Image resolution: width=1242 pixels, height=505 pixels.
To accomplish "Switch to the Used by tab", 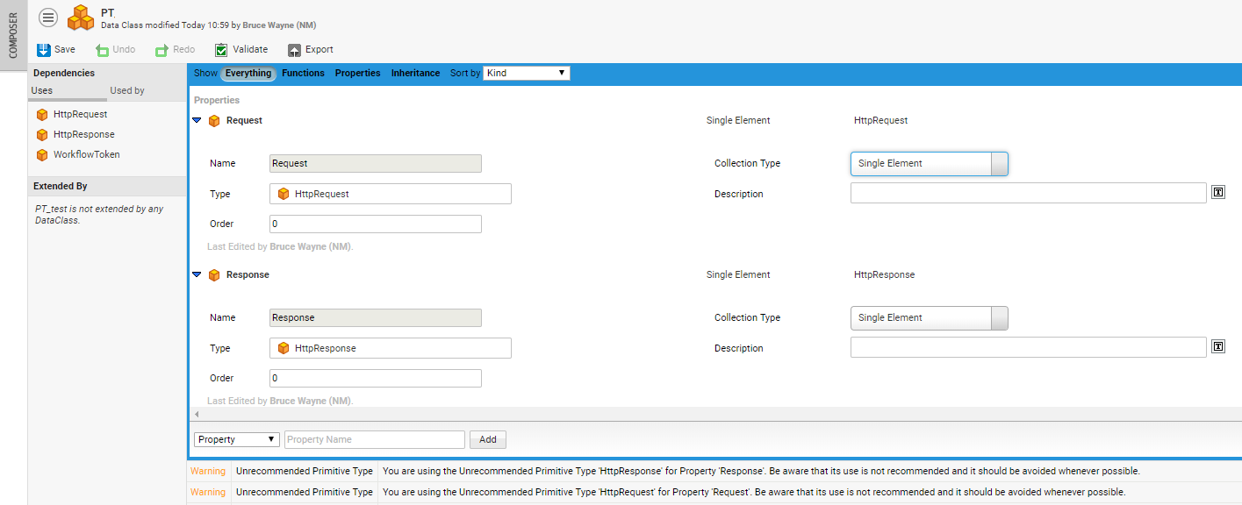I will 127,91.
